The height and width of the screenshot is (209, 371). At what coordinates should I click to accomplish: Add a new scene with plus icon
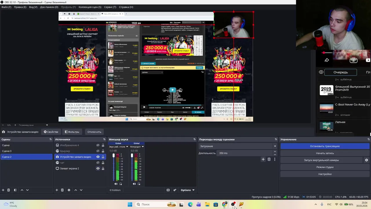3,190
